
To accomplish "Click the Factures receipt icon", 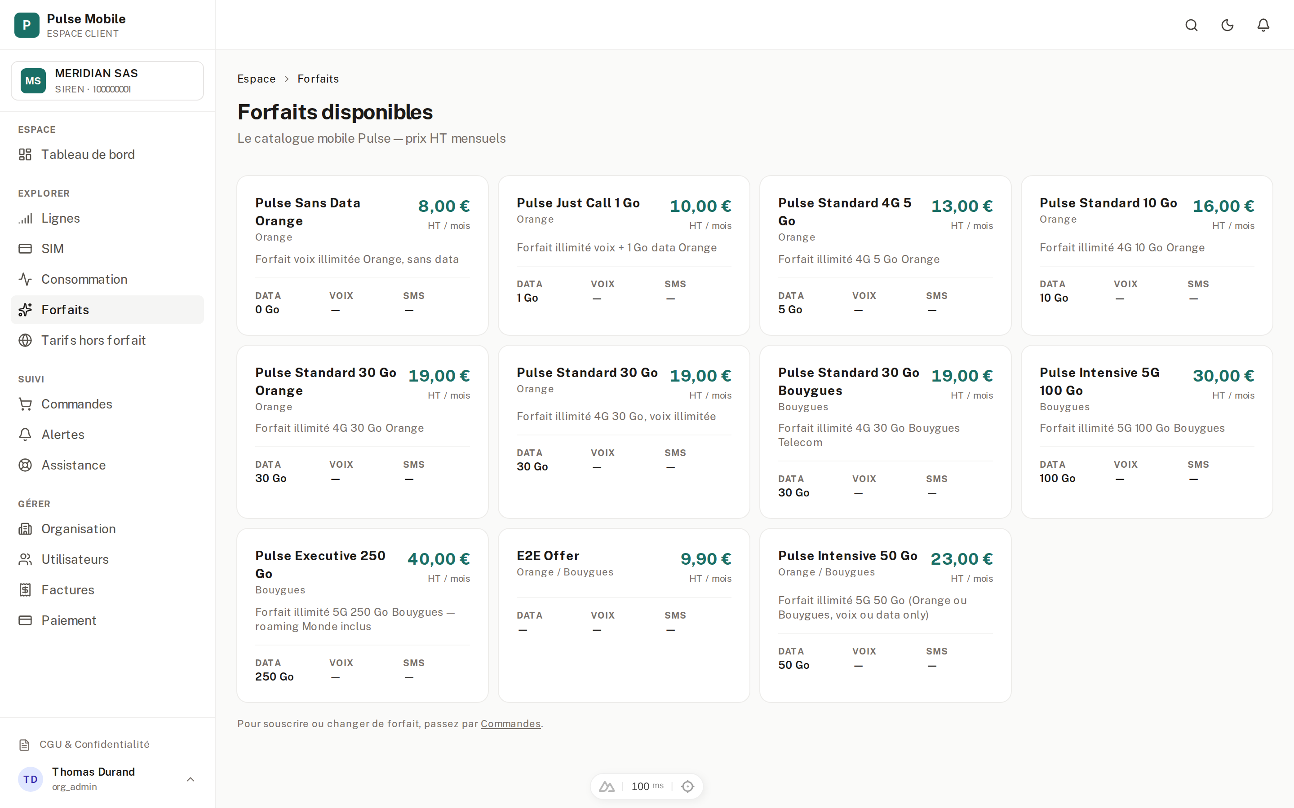I will (25, 589).
